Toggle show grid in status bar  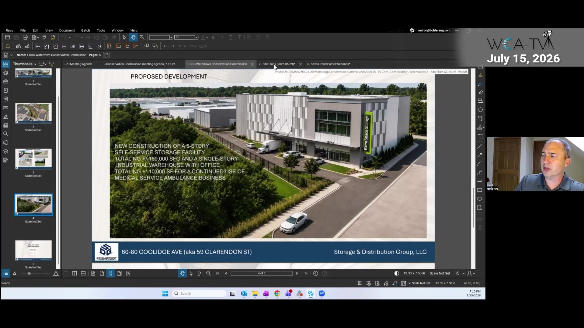[x=360, y=283]
